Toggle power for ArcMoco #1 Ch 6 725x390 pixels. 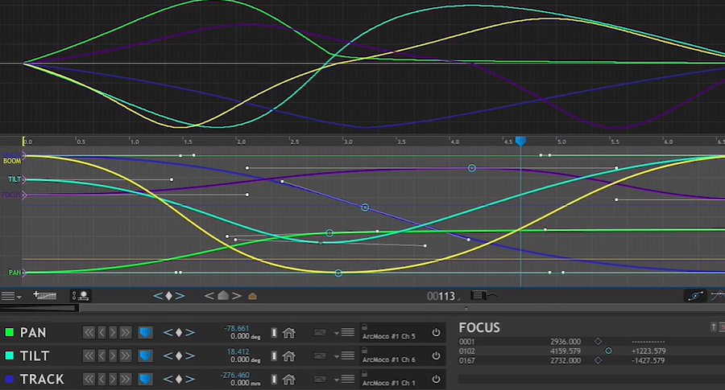point(436,355)
